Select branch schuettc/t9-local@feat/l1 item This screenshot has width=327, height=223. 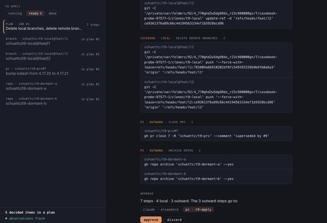pyautogui.click(x=52, y=41)
